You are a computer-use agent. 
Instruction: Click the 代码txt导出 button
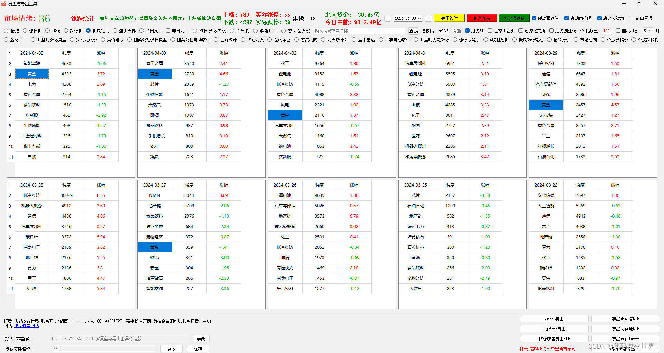point(554,329)
